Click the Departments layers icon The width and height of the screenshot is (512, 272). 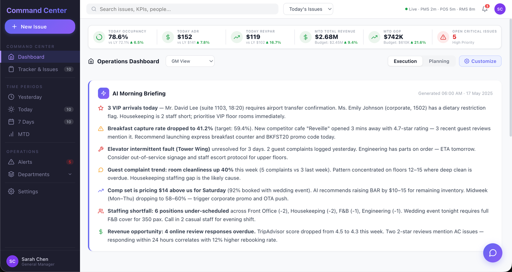(11, 174)
